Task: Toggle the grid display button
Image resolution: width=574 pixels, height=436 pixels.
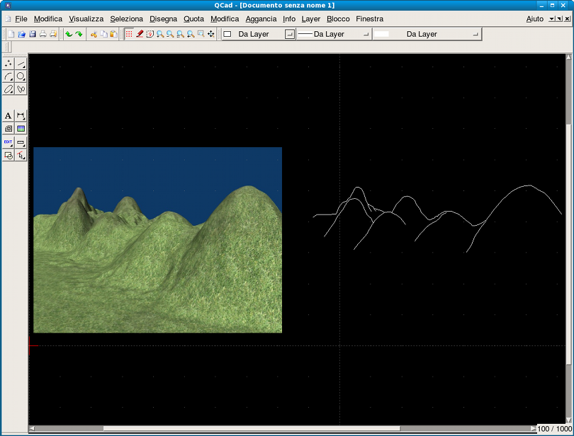Action: coord(129,34)
